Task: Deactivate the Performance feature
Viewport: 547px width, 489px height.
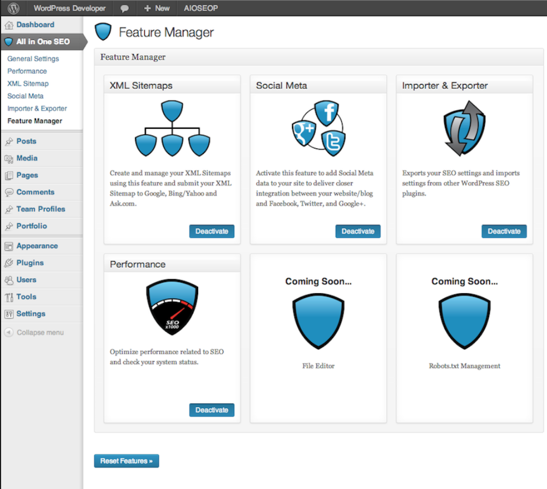Action: pos(212,410)
